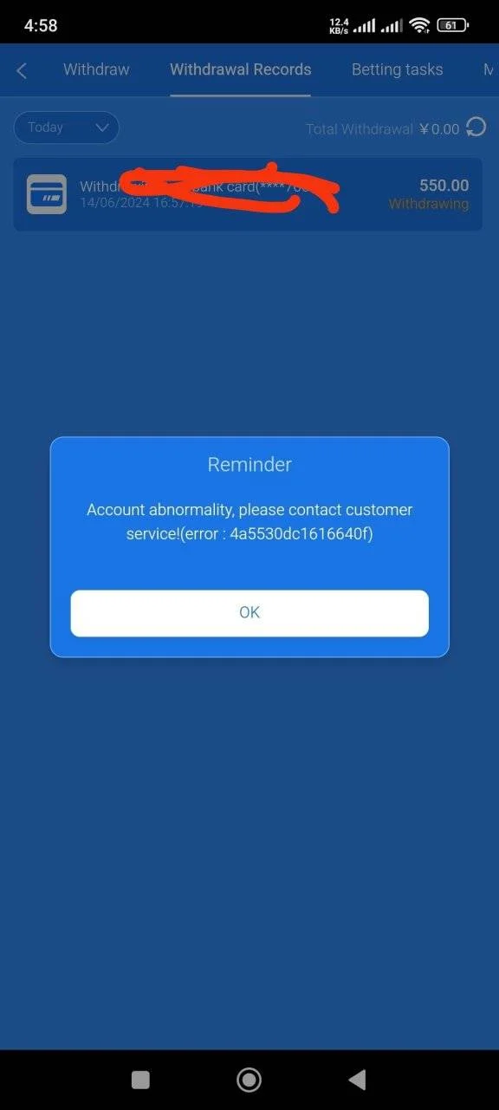This screenshot has width=499, height=1110.
Task: Refresh the total withdrawal amount
Action: pos(476,127)
